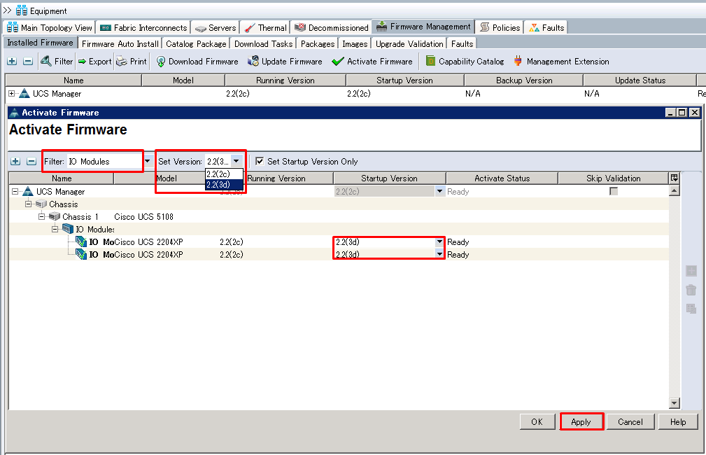This screenshot has height=455, width=706.
Task: Click the Cancel button
Action: (x=630, y=421)
